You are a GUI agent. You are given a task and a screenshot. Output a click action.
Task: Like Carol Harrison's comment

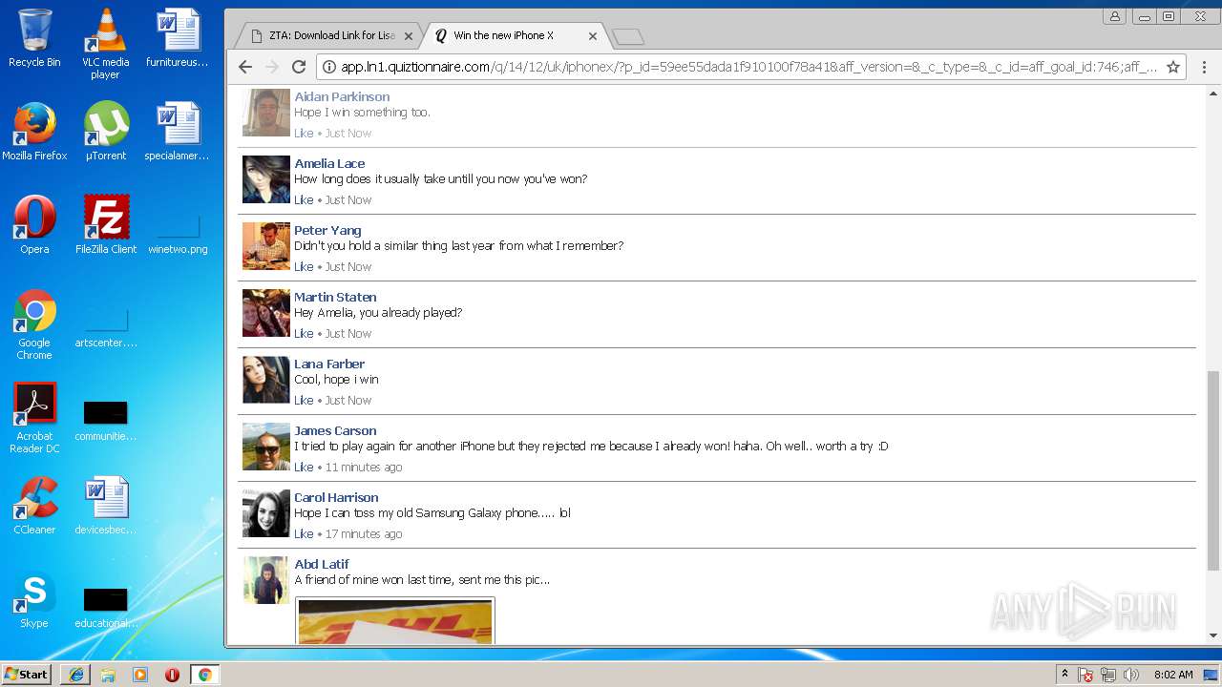(x=304, y=534)
